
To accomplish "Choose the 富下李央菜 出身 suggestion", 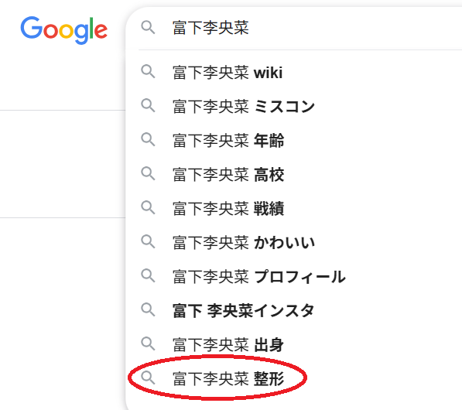I will coord(295,344).
